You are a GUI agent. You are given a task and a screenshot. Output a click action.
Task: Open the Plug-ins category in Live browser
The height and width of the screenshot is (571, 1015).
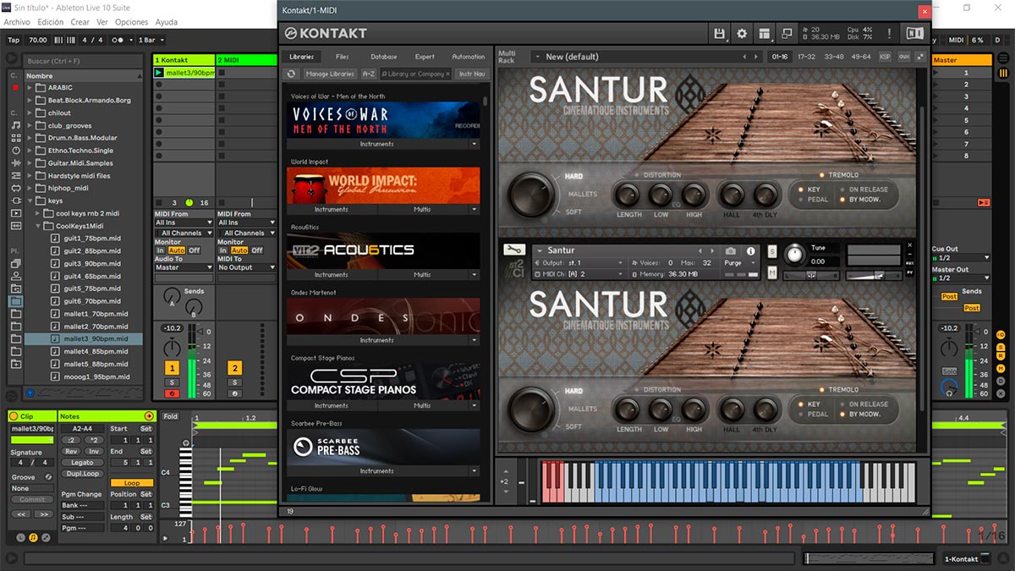tap(16, 200)
